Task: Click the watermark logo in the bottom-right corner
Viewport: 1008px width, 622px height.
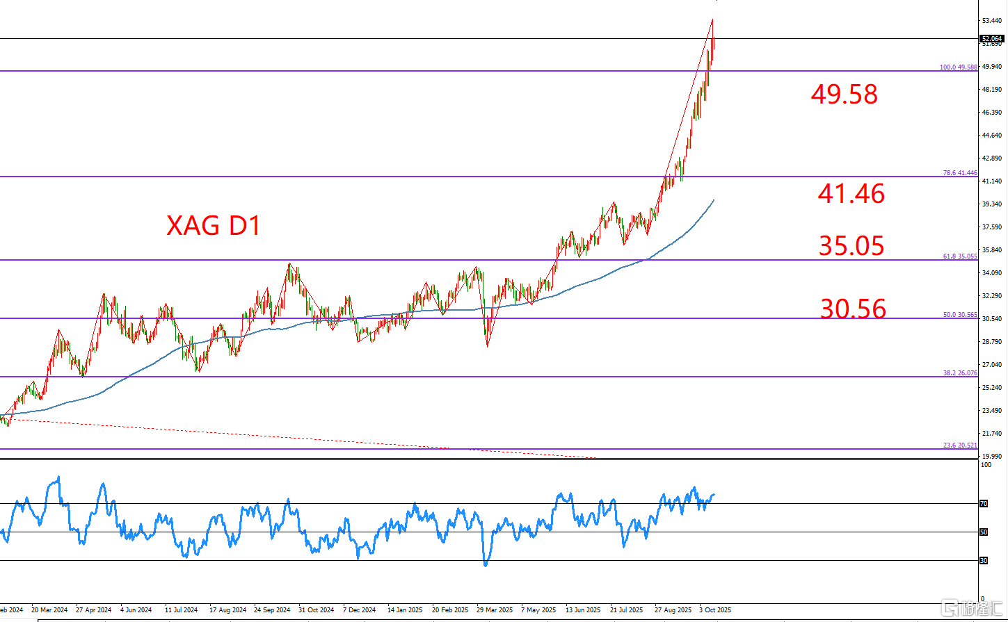Action: pos(970,608)
